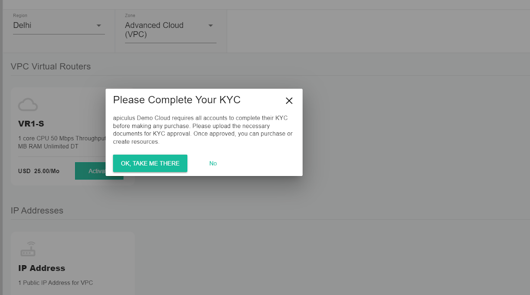
Task: Click the cloud icon on VR1-S card
Action: [x=28, y=104]
